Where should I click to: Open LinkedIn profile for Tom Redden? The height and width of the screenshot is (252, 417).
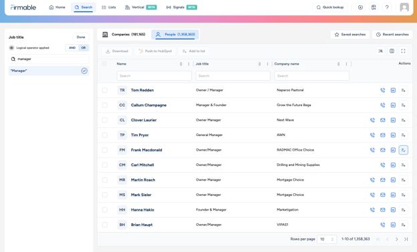pos(393,90)
